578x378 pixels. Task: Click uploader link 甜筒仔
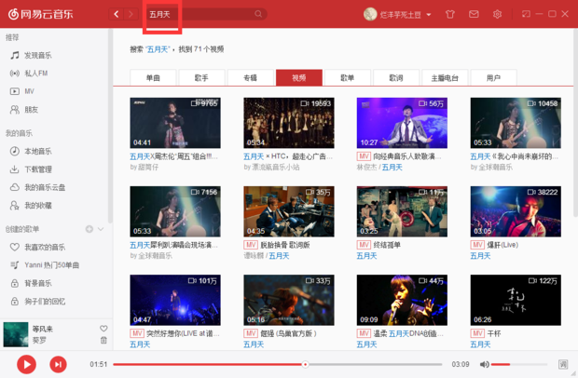[x=148, y=167]
